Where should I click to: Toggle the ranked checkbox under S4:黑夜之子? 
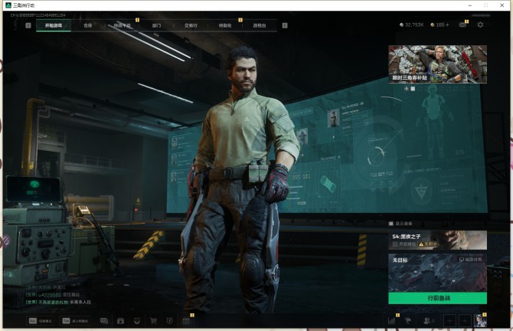(395, 244)
